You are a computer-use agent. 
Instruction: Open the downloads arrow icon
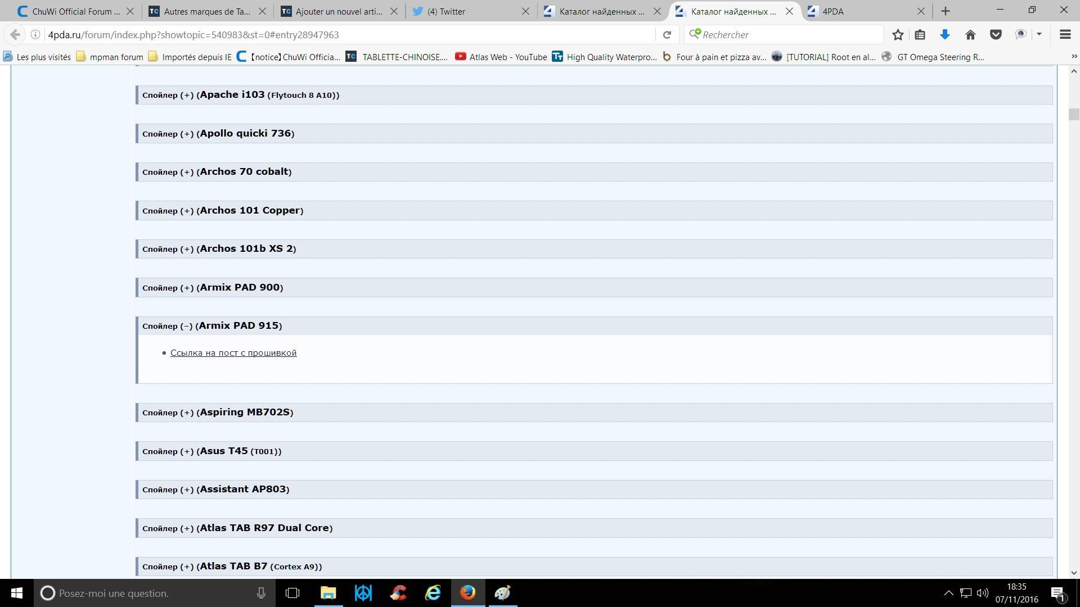945,35
